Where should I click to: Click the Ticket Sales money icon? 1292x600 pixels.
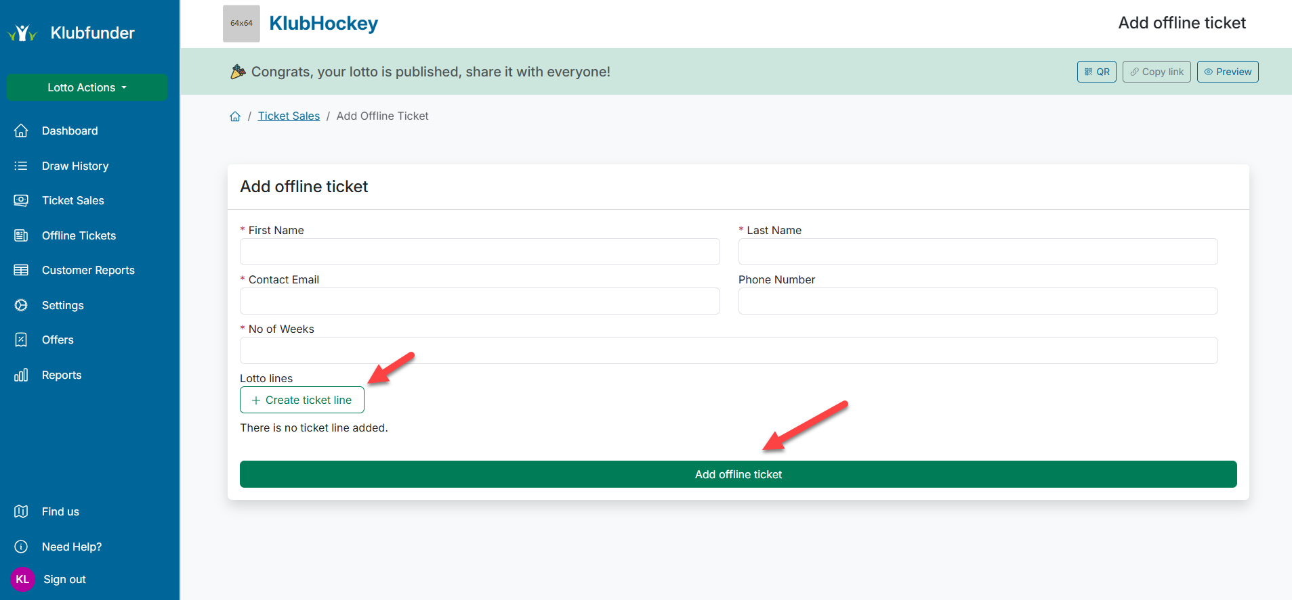click(x=21, y=200)
